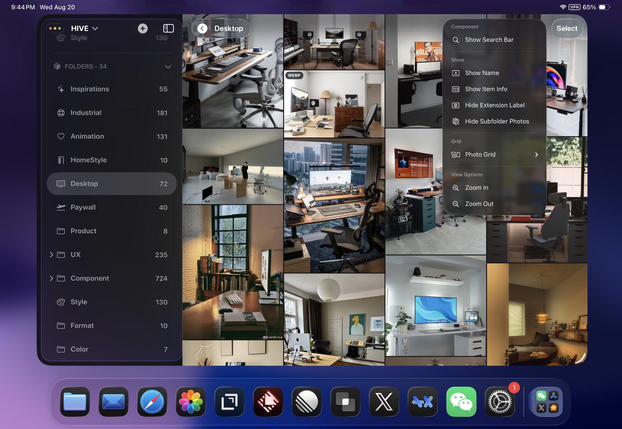
Task: Expand the UX folder chevron
Action: 51,255
